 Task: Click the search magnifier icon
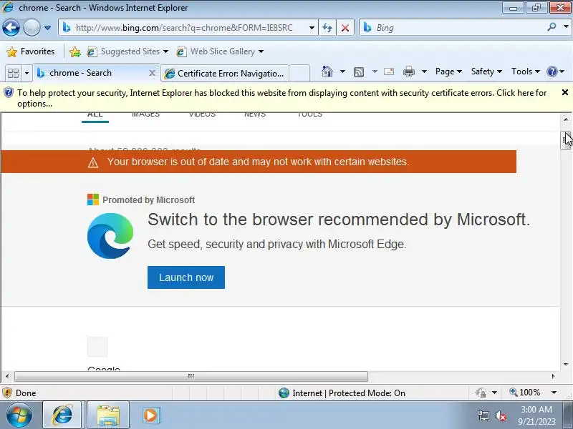coord(552,27)
